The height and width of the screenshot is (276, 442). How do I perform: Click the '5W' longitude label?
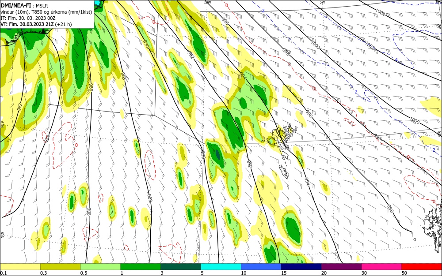[322, 2]
